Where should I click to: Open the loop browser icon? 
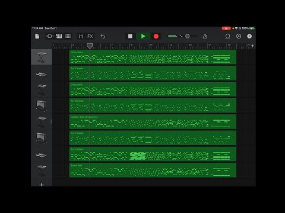point(228,36)
